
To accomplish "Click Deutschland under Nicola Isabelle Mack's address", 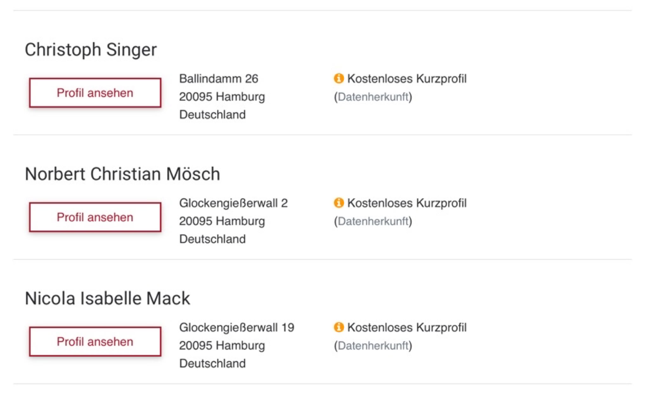I will click(x=212, y=363).
